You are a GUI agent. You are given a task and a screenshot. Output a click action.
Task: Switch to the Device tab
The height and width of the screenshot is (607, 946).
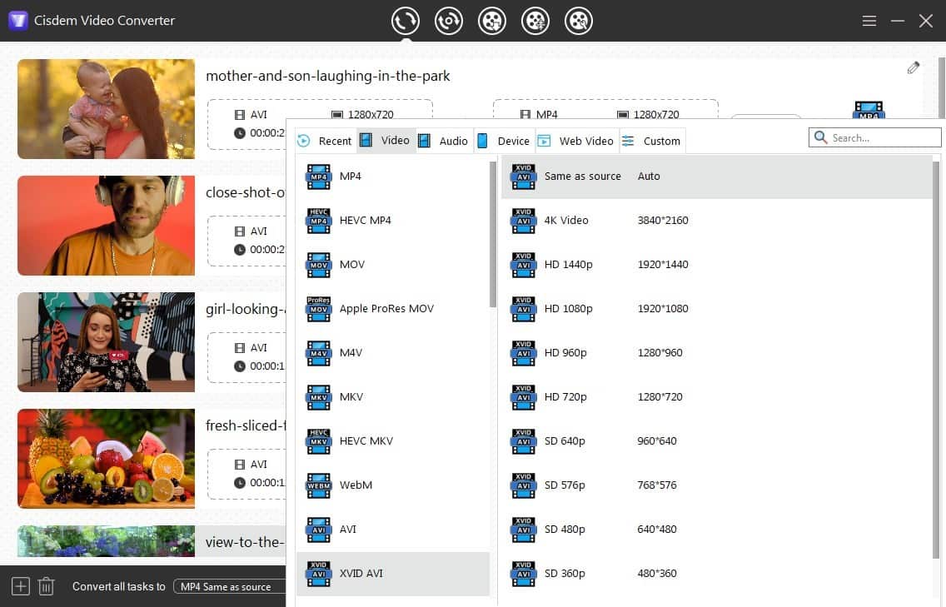[504, 141]
